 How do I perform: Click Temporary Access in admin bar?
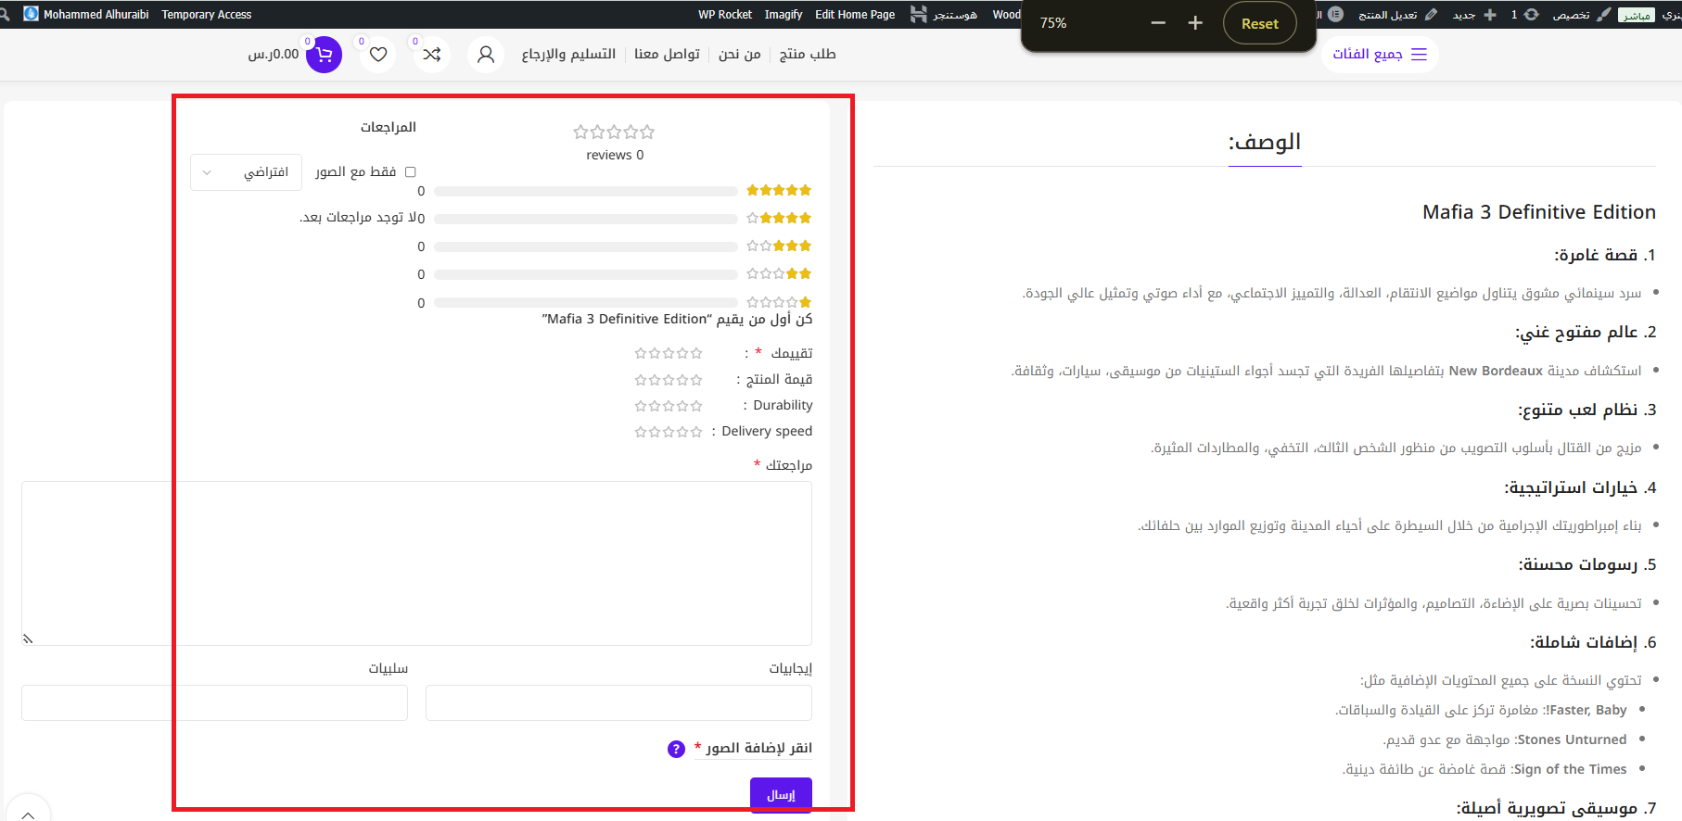pos(207,14)
